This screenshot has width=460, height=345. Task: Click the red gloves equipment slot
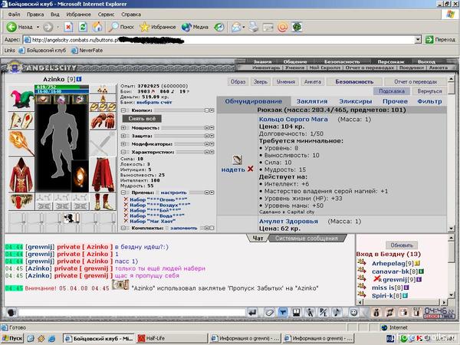pos(103,120)
